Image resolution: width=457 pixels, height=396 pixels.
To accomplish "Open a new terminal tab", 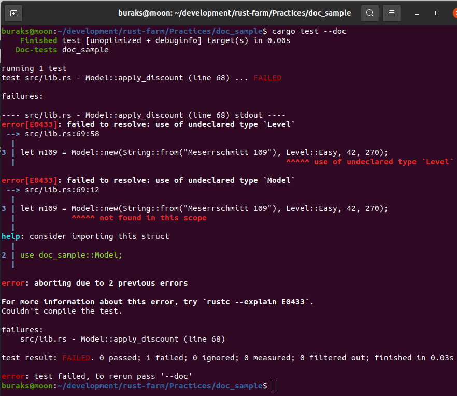I will (x=13, y=13).
